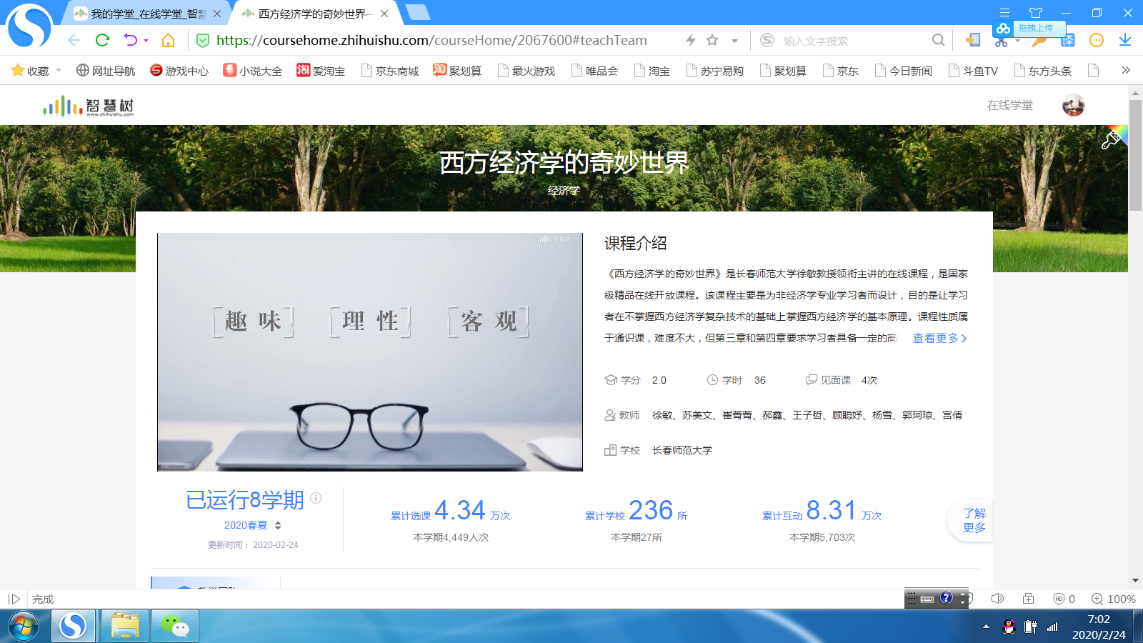Image resolution: width=1143 pixels, height=643 pixels.
Task: Open the 2020春夏 semester selector
Action: (252, 525)
